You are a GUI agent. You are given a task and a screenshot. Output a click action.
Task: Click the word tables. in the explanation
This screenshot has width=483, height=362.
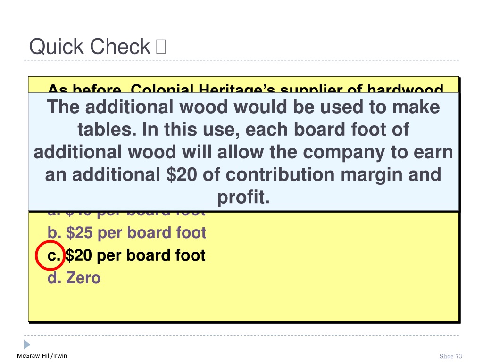point(107,129)
